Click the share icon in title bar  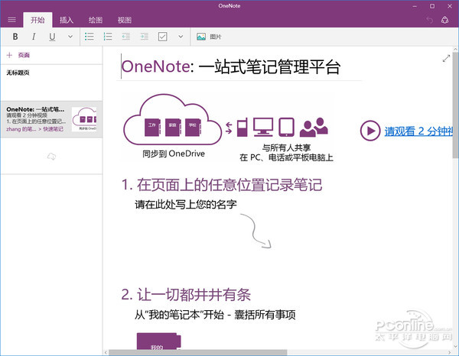point(445,20)
